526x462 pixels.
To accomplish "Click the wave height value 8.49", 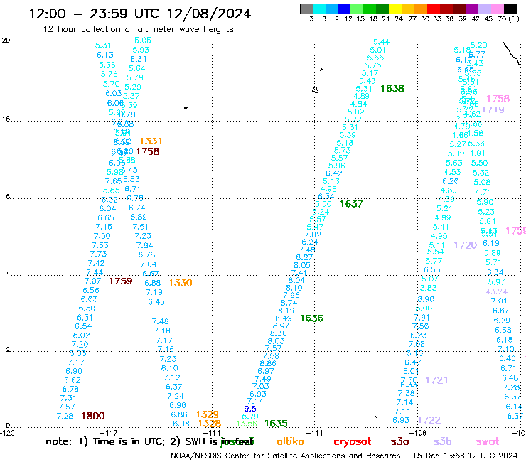I will pyautogui.click(x=284, y=318).
